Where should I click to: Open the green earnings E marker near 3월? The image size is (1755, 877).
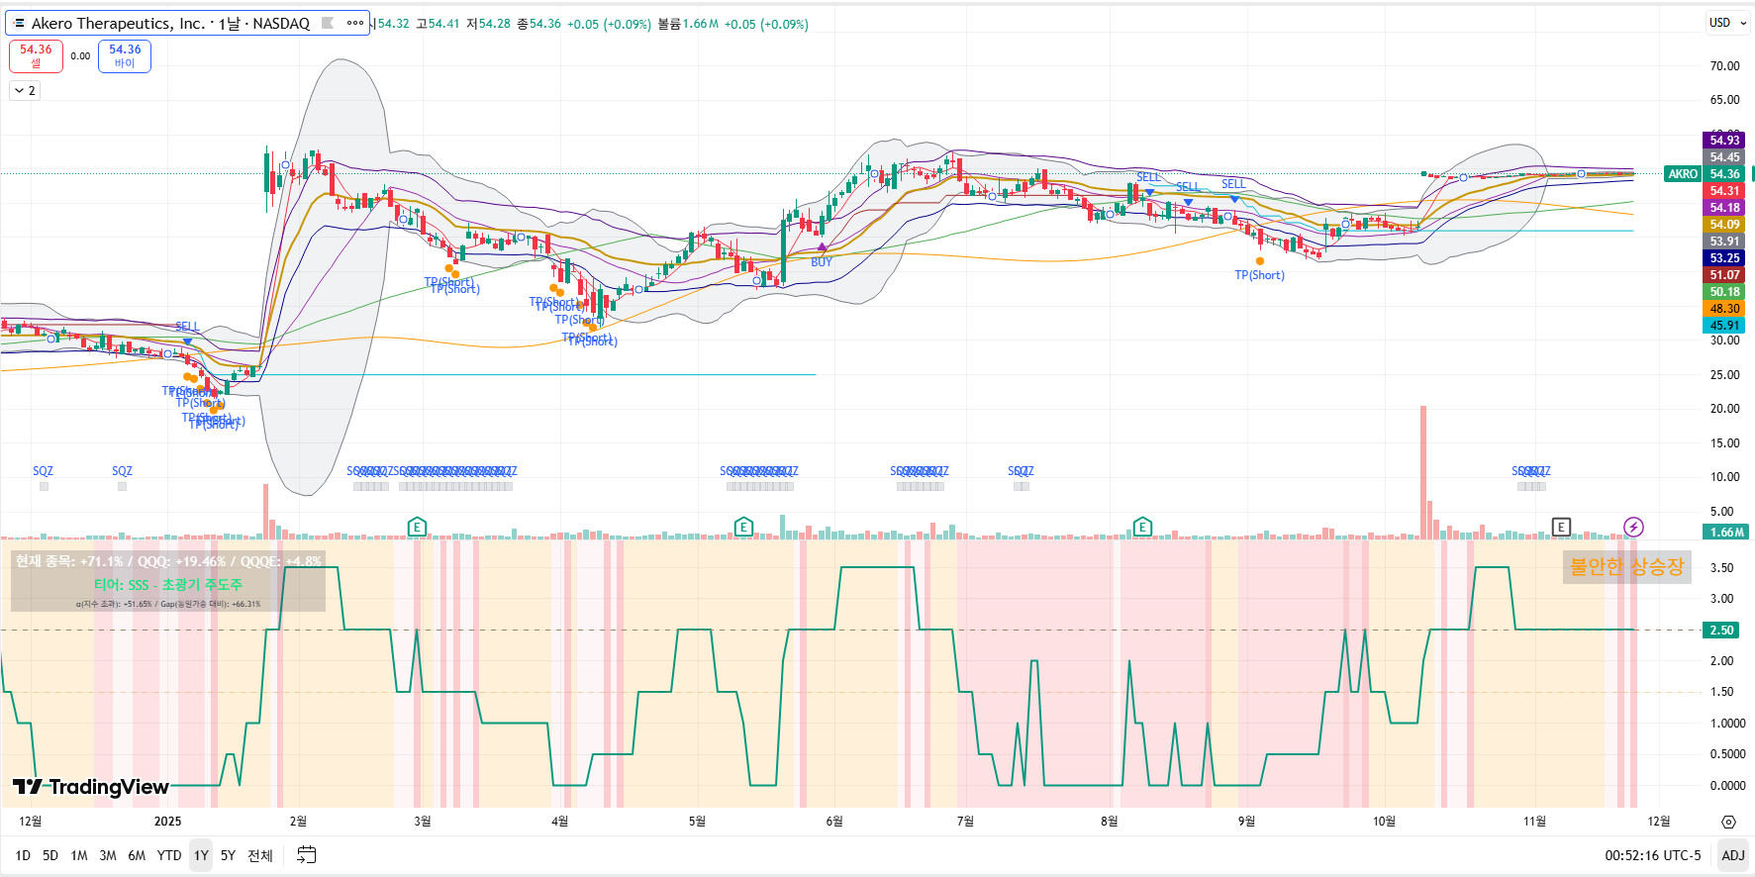pyautogui.click(x=417, y=527)
